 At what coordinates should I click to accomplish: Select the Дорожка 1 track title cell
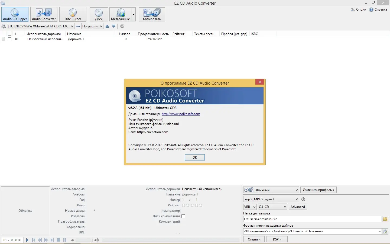tap(76, 39)
